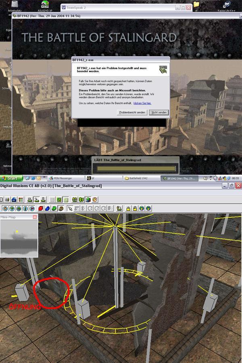Select the pressed terrain-lowering stamp tool

37,200
